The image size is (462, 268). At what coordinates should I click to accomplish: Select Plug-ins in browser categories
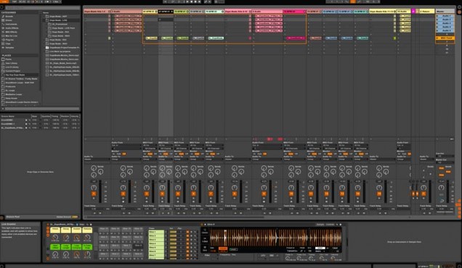(9, 40)
